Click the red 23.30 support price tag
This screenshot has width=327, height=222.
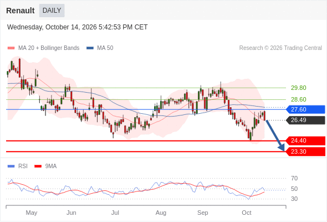[306, 152]
